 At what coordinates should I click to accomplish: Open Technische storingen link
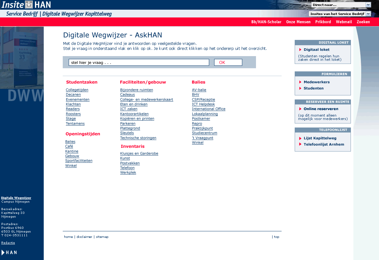[138, 138]
